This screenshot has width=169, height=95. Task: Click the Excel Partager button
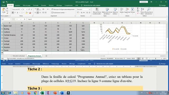pos(162,5)
